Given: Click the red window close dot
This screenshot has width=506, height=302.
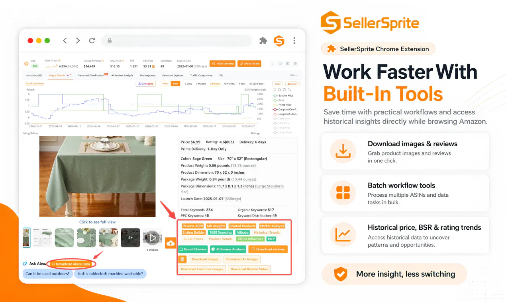Looking at the screenshot, I should 30,41.
